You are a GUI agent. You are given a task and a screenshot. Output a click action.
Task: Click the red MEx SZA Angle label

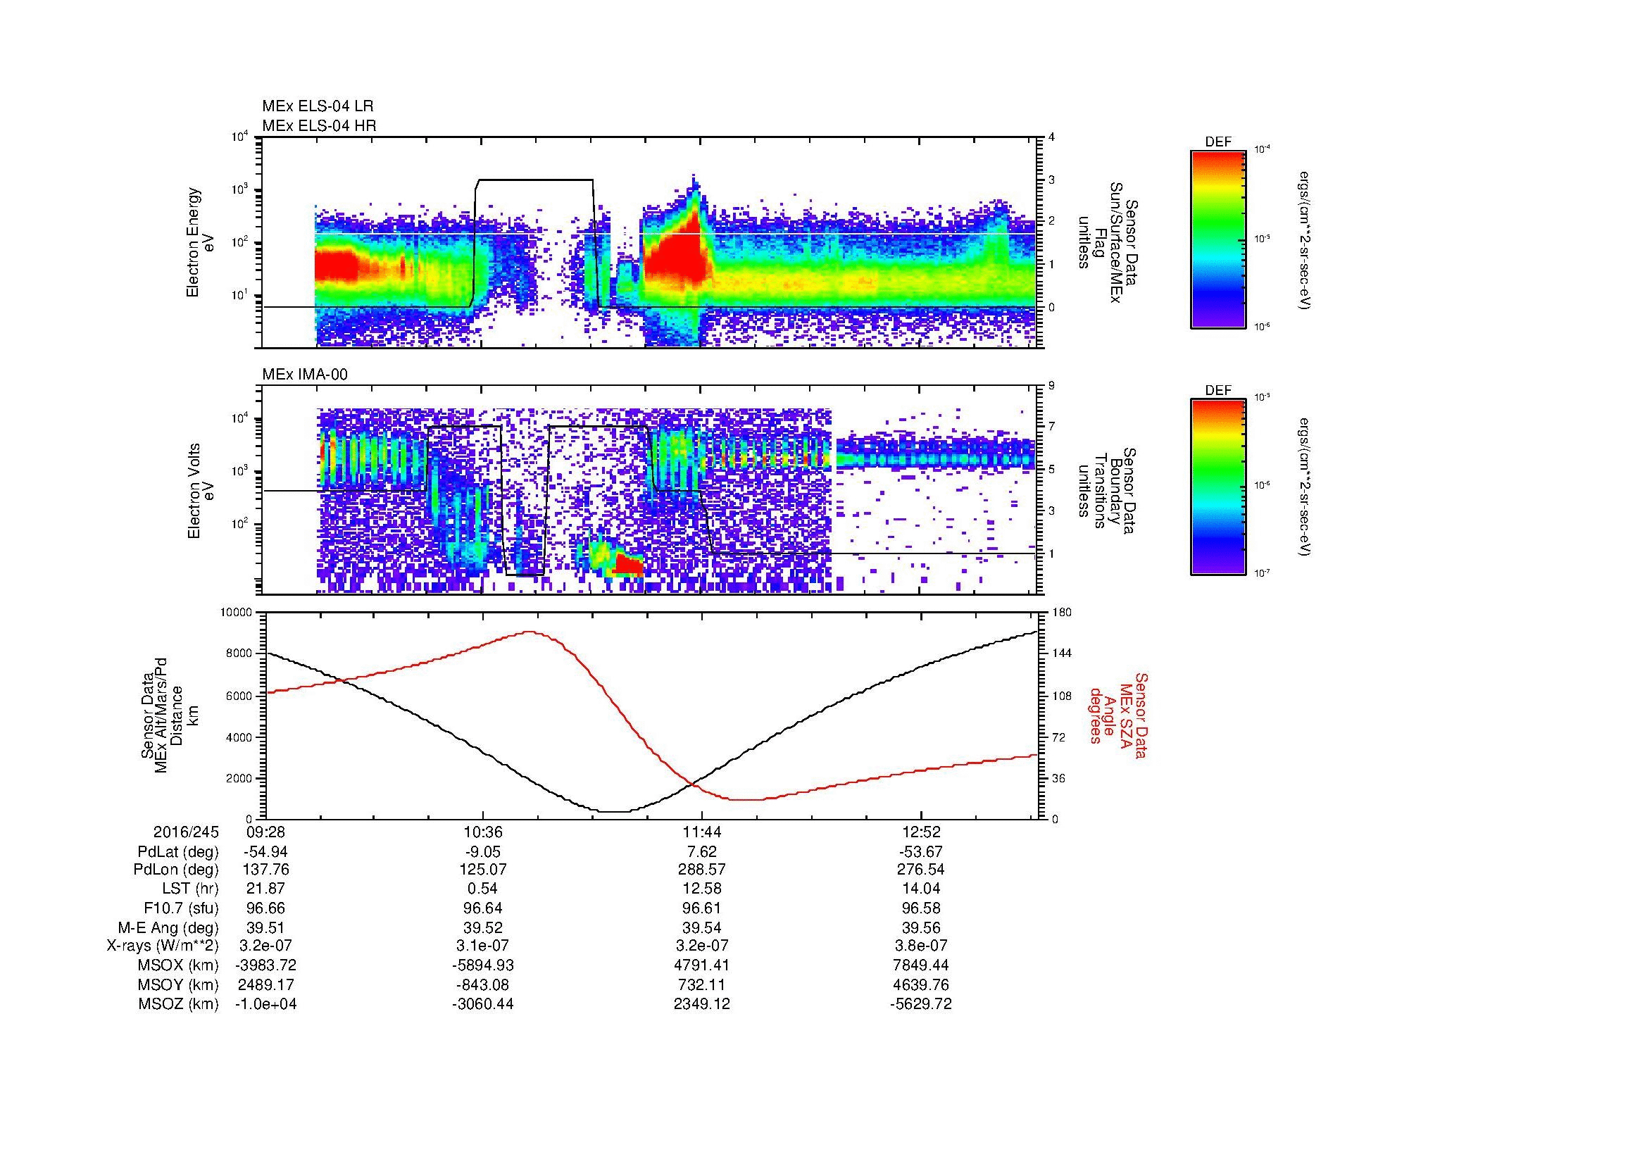click(1119, 715)
